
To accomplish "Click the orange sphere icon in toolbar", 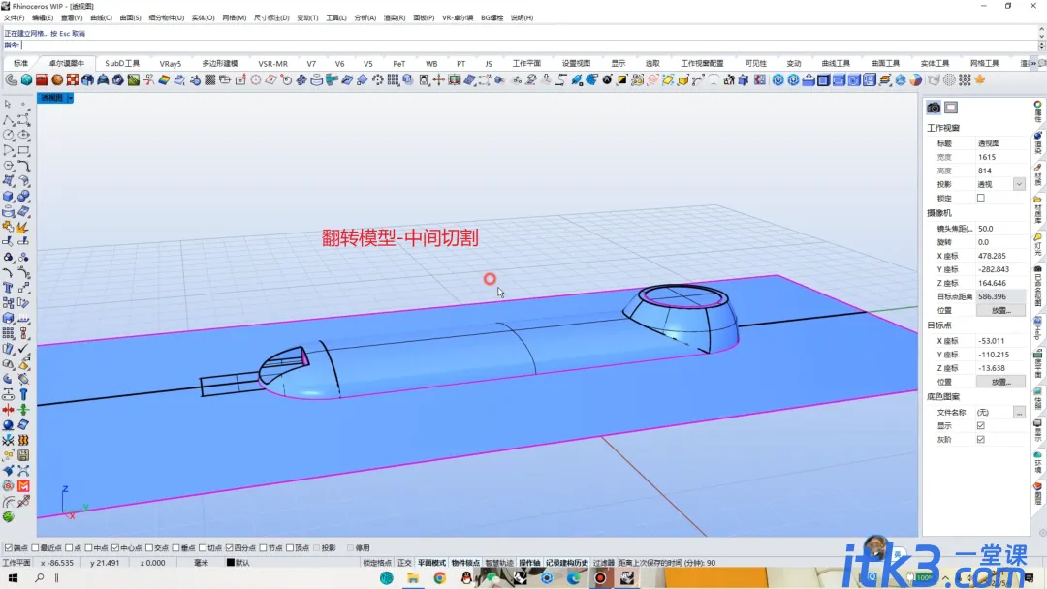I will pos(57,80).
